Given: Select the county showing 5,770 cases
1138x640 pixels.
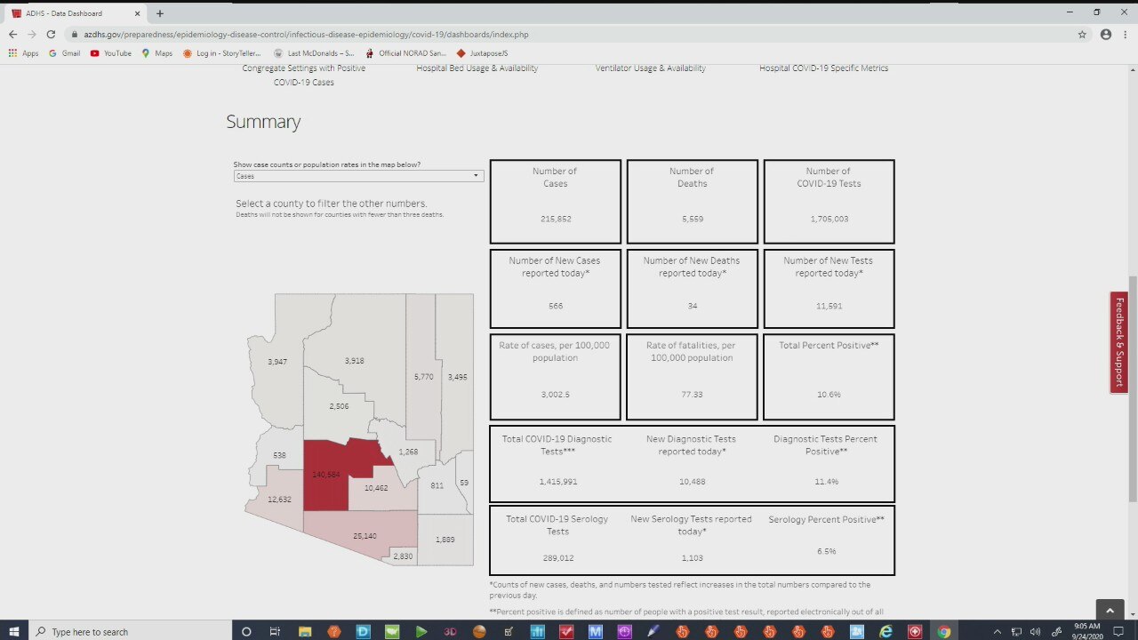Looking at the screenshot, I should pyautogui.click(x=423, y=377).
